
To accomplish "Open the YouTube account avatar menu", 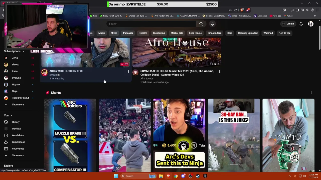I will tap(311, 24).
